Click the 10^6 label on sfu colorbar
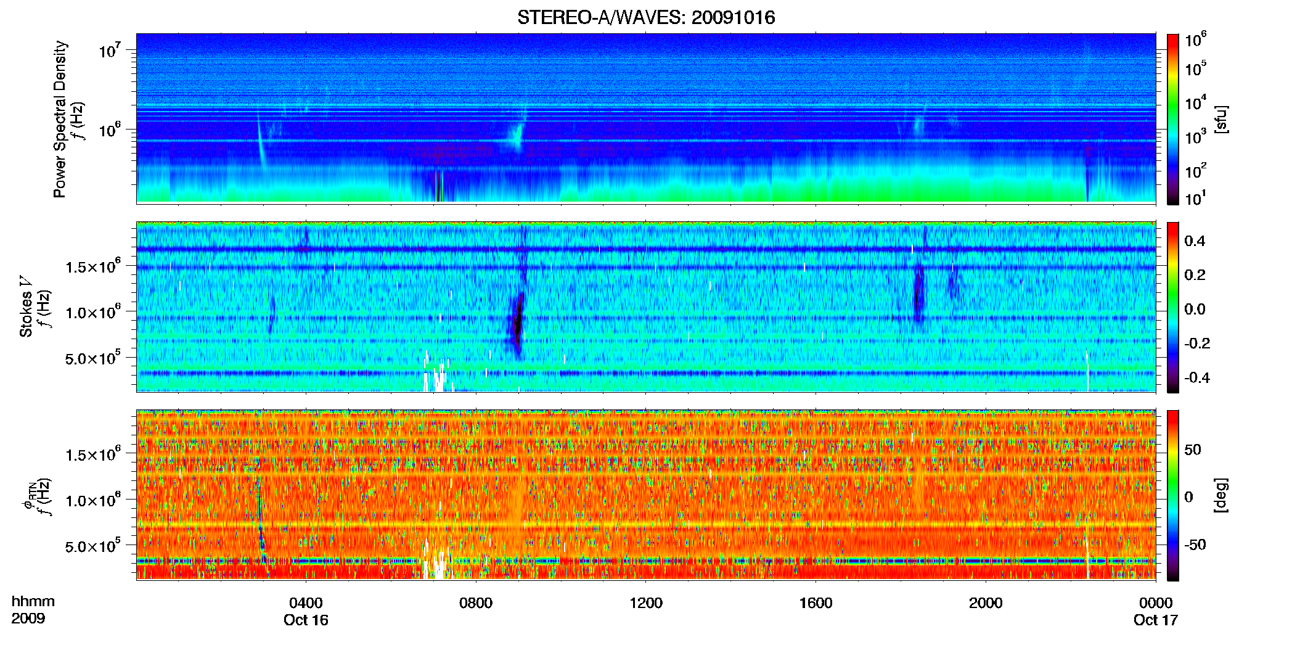Viewport: 1292px width, 666px height. (x=1195, y=40)
